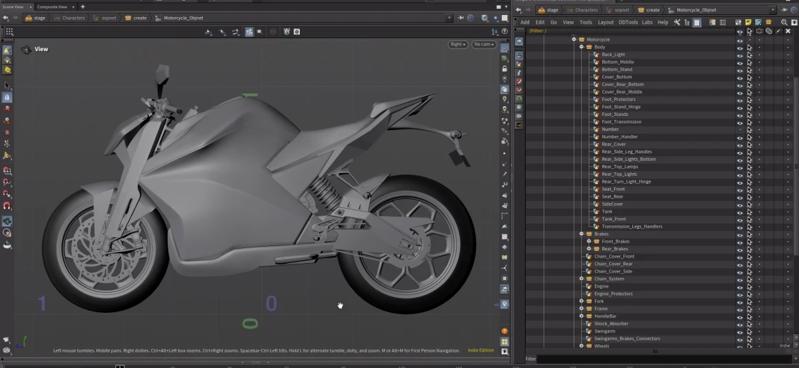
Task: Click the View tool icon beside View label
Action: (26, 49)
